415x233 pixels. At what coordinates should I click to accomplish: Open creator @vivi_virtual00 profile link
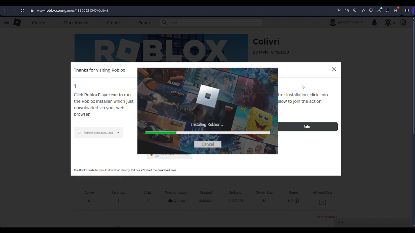pos(274,52)
